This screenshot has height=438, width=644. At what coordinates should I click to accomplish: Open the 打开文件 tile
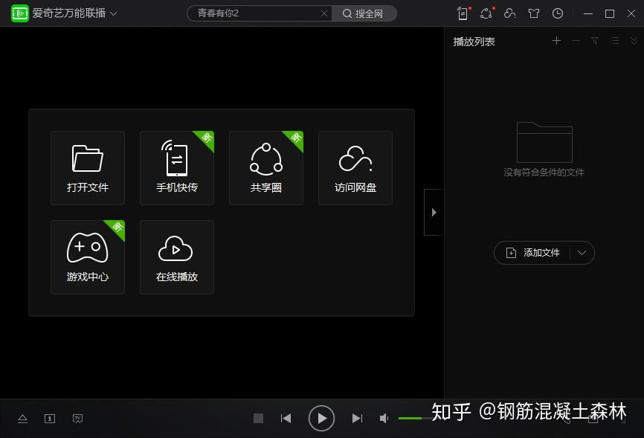point(88,167)
